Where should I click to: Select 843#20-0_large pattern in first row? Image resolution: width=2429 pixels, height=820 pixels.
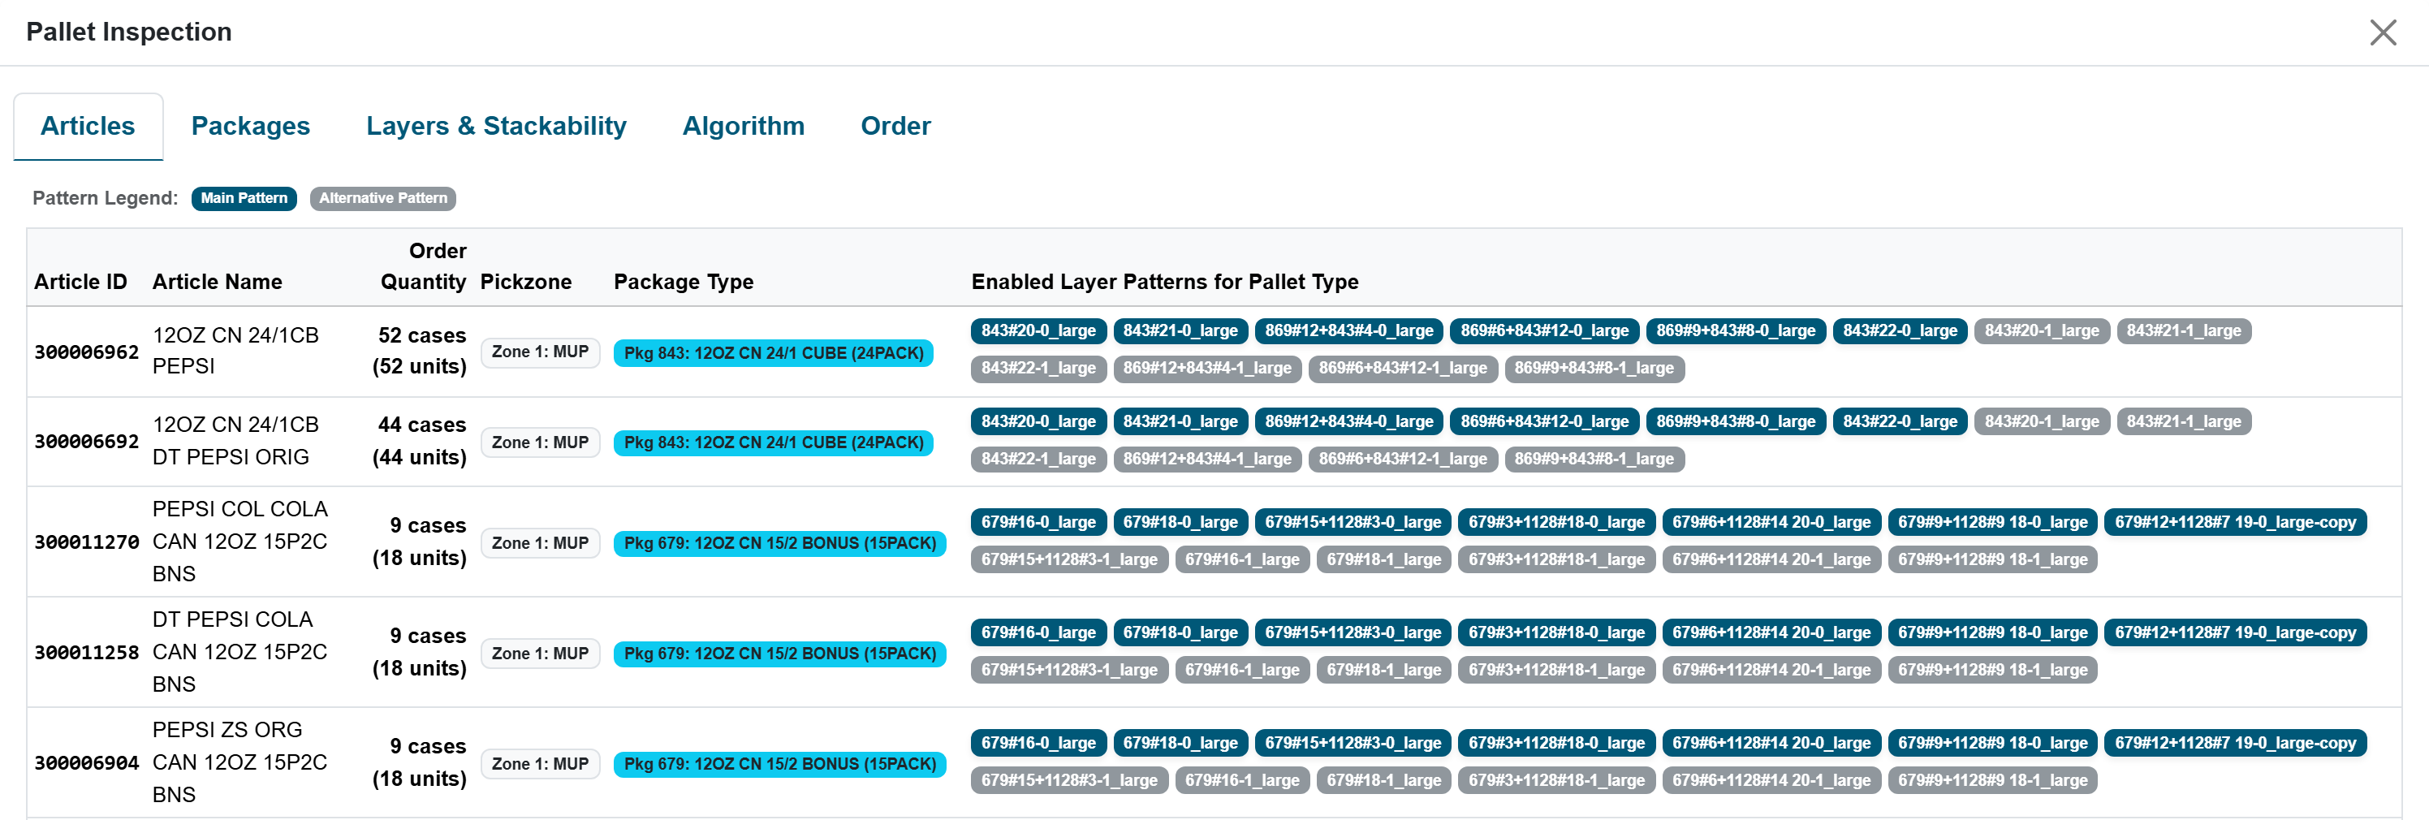click(x=1038, y=330)
